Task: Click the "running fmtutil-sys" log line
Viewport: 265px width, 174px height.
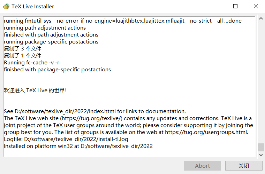Action: pos(122,21)
